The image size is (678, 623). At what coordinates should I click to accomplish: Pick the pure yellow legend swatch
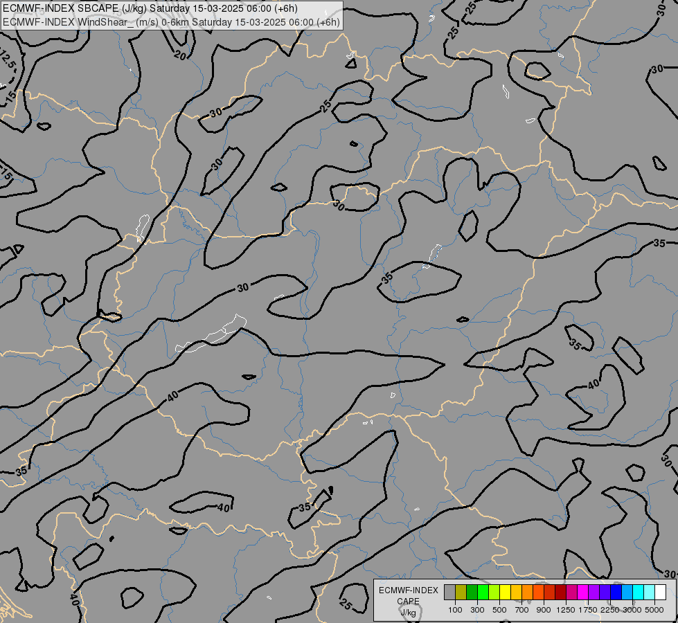point(505,592)
